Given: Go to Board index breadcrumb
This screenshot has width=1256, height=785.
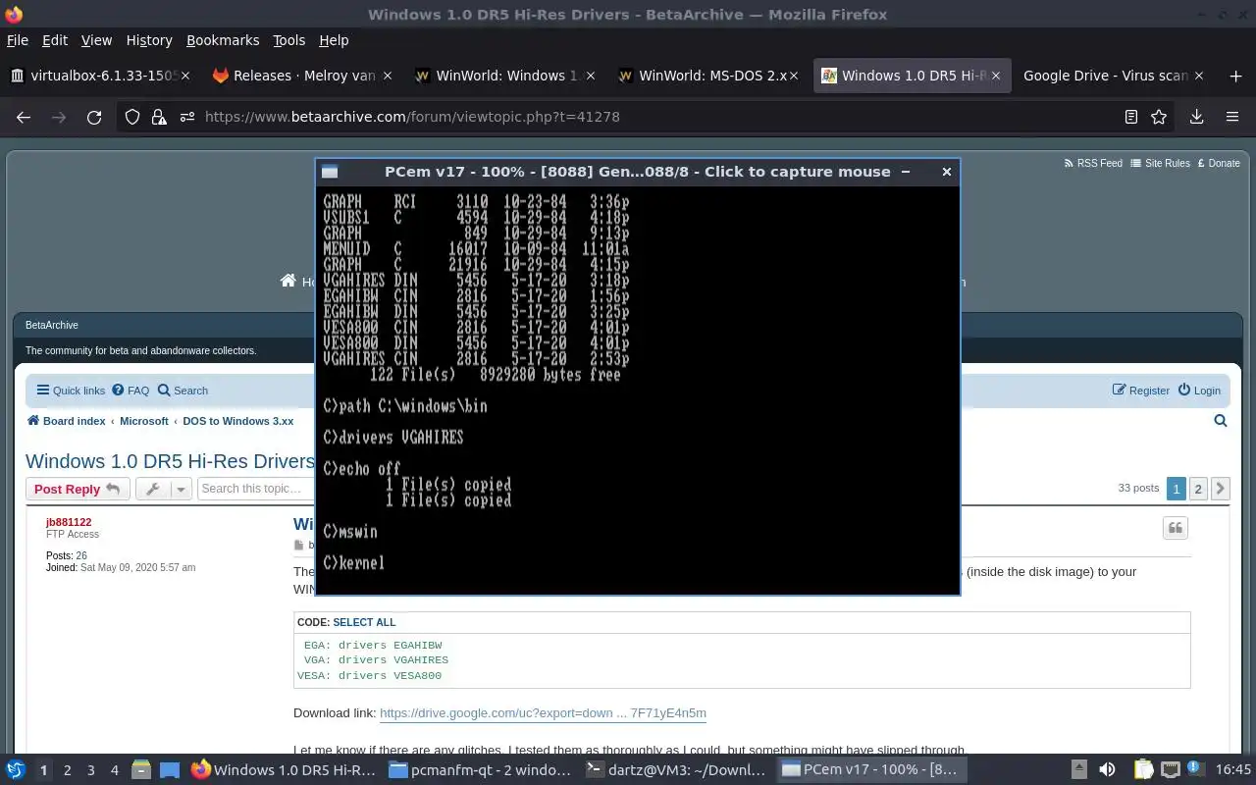Looking at the screenshot, I should tap(74, 421).
